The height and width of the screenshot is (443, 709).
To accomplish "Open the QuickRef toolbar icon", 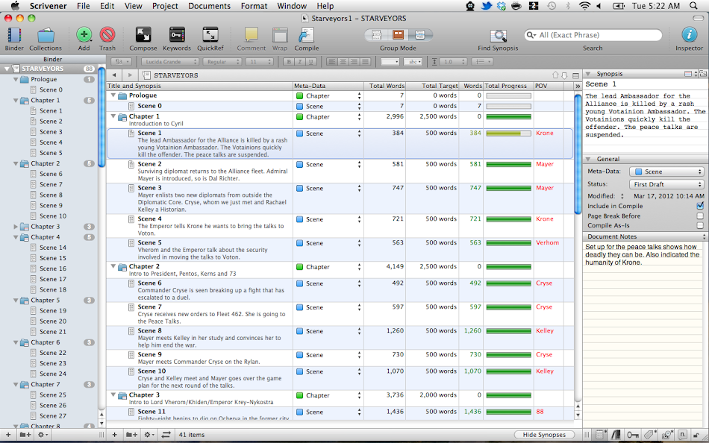I will tap(210, 35).
